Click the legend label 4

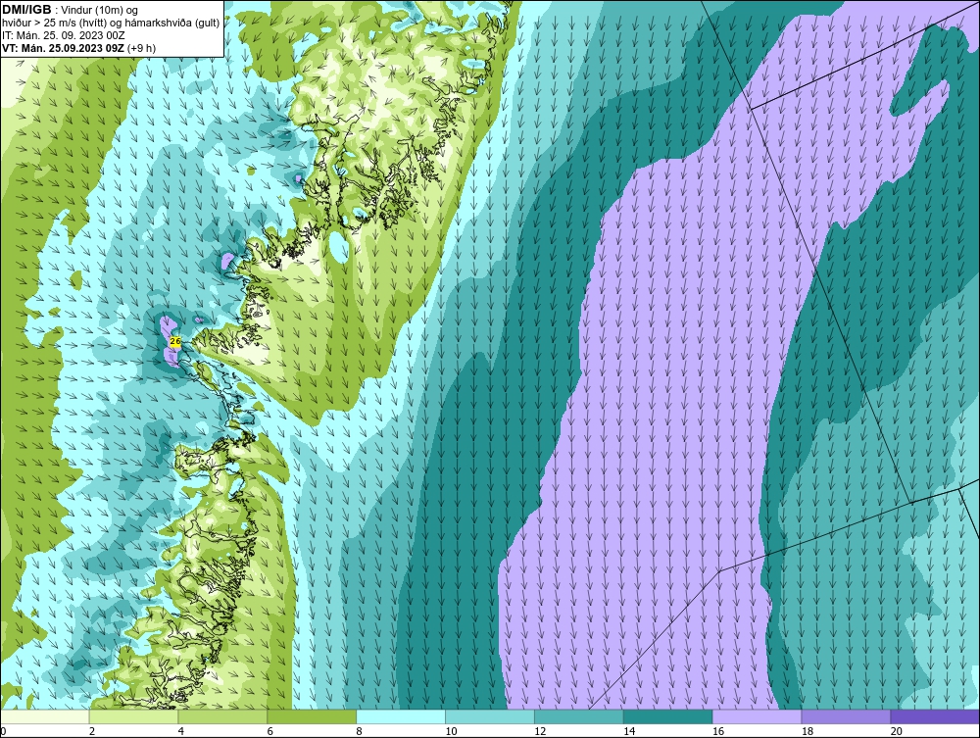pos(180,731)
